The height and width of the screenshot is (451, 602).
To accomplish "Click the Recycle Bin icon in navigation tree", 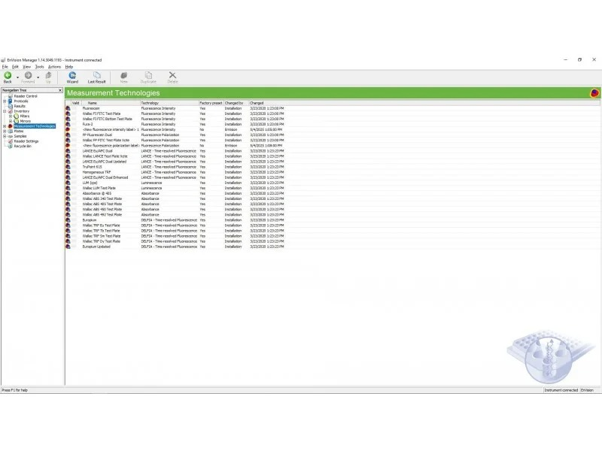I will [x=11, y=146].
